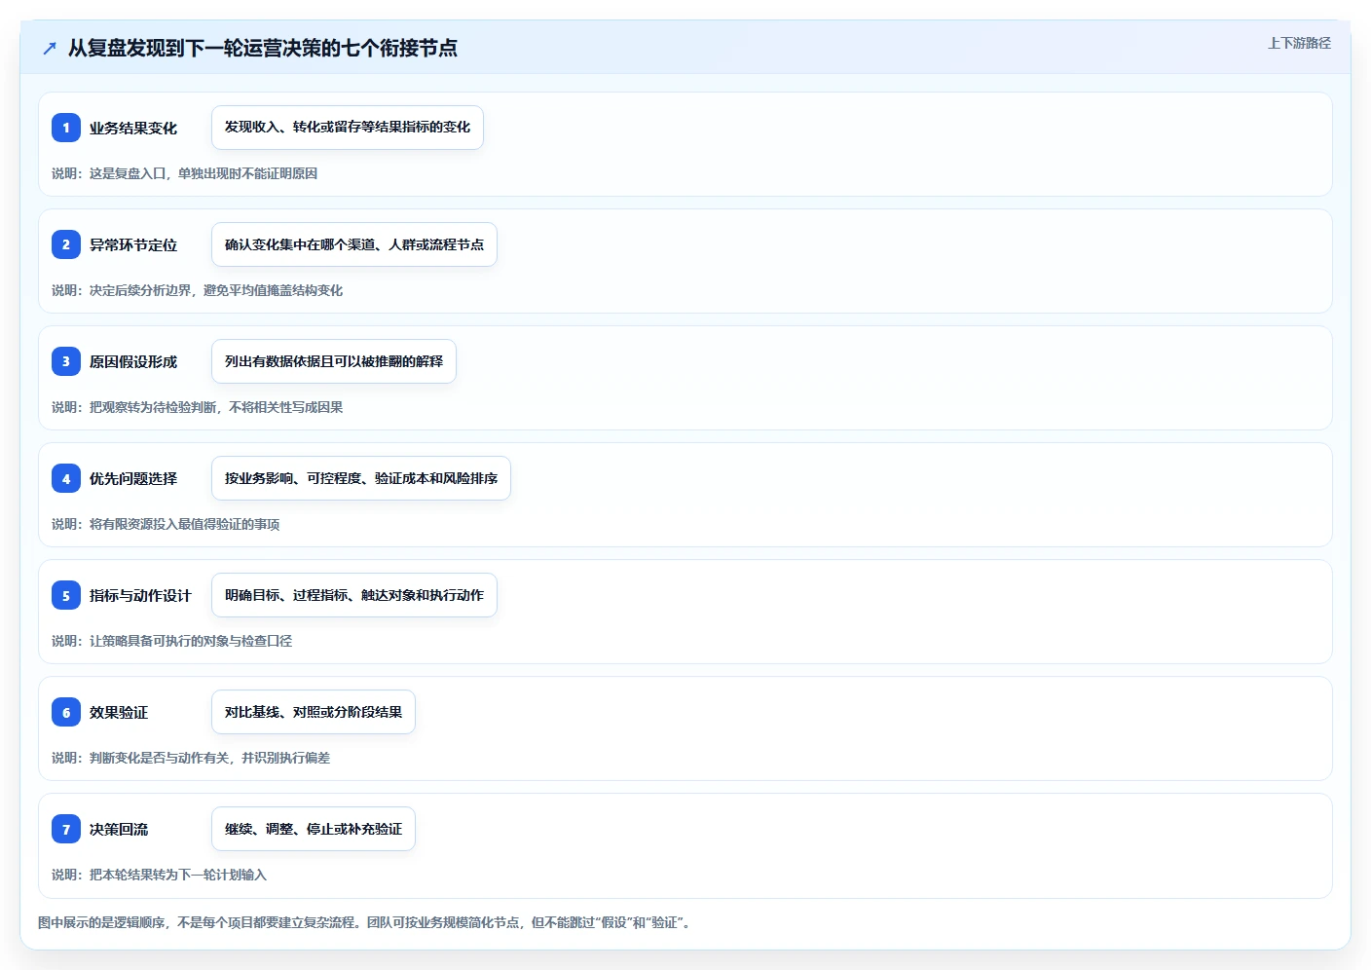Click the number 3 step badge
This screenshot has height=970, width=1371.
pyautogui.click(x=66, y=361)
